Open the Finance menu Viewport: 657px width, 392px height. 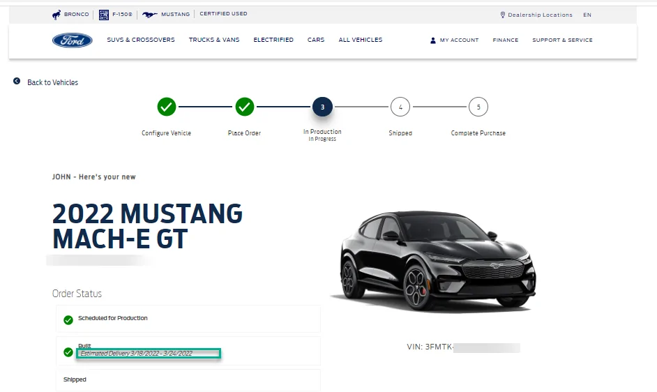tap(506, 40)
